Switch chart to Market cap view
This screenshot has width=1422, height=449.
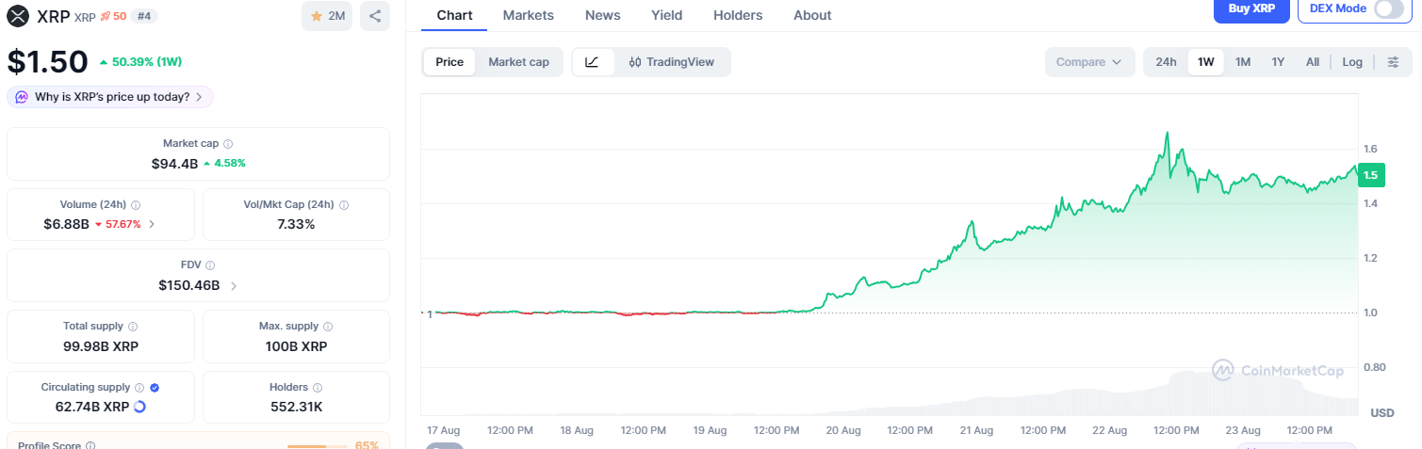(518, 62)
